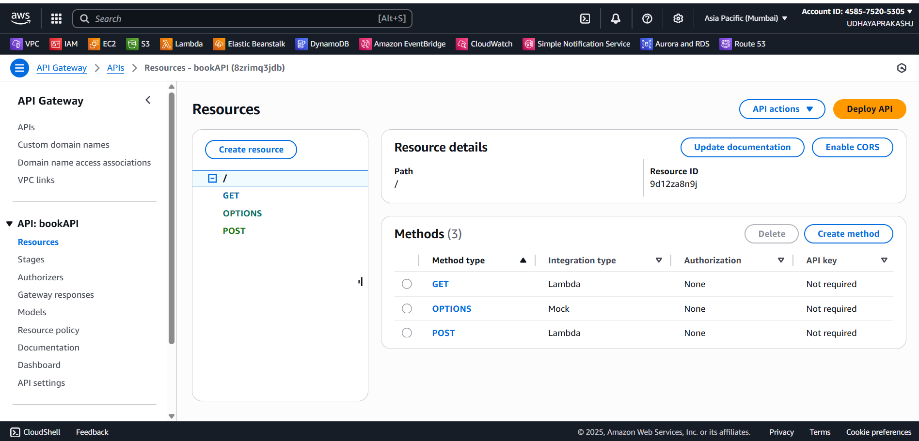The height and width of the screenshot is (441, 919).
Task: Select the OPTIONS method in resource tree
Action: [242, 213]
